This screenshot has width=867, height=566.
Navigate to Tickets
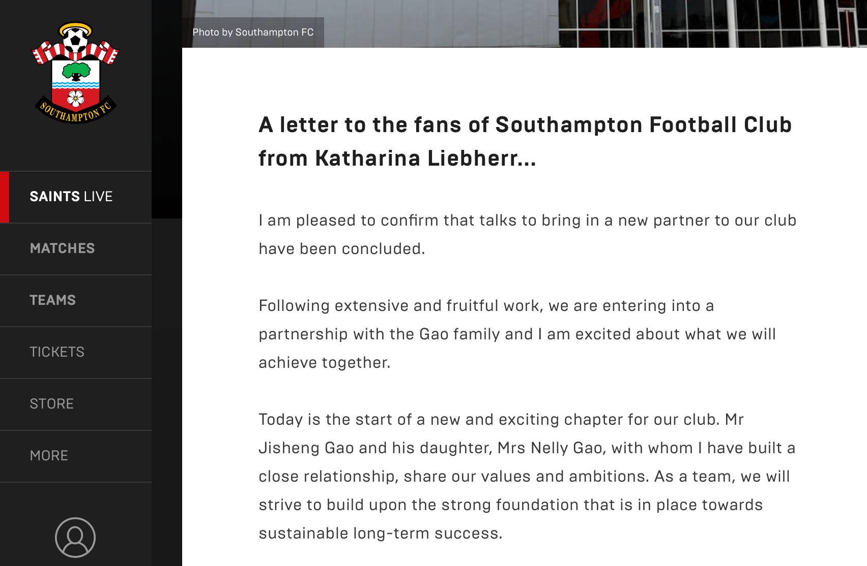coord(57,352)
